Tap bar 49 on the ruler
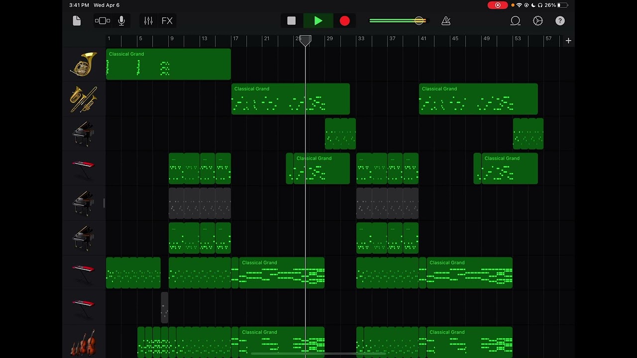Screen dimensions: 637x358 pyautogui.click(x=487, y=38)
